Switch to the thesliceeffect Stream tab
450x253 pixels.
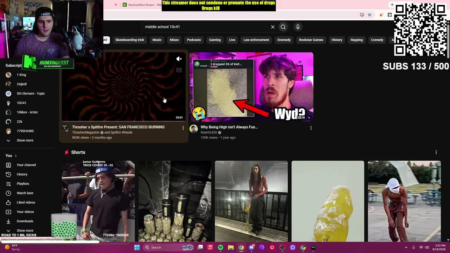[142, 5]
